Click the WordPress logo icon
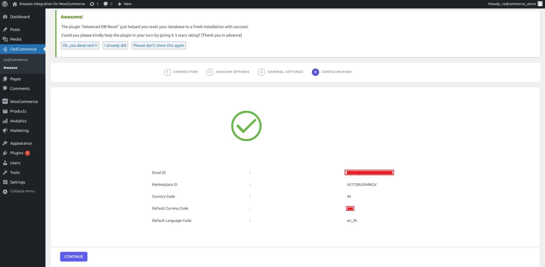Screen dimensions: 545x267 5,4
